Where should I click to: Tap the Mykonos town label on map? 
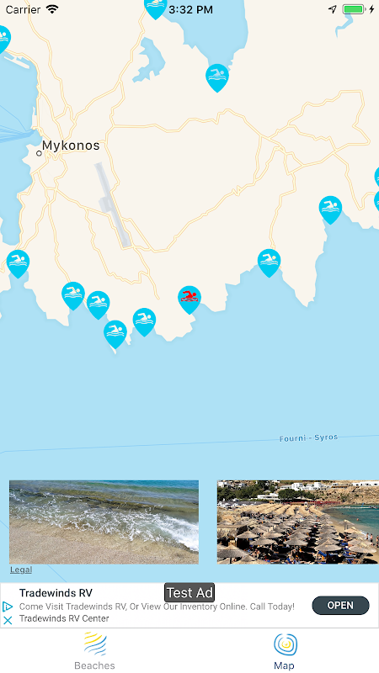(x=71, y=146)
